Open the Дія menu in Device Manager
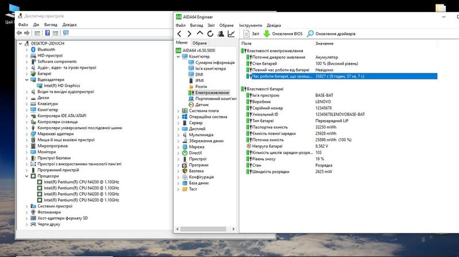This screenshot has width=459, height=257. 36,25
